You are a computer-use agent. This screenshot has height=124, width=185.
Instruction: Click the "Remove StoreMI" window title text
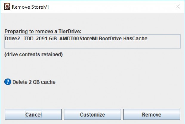(30, 7)
